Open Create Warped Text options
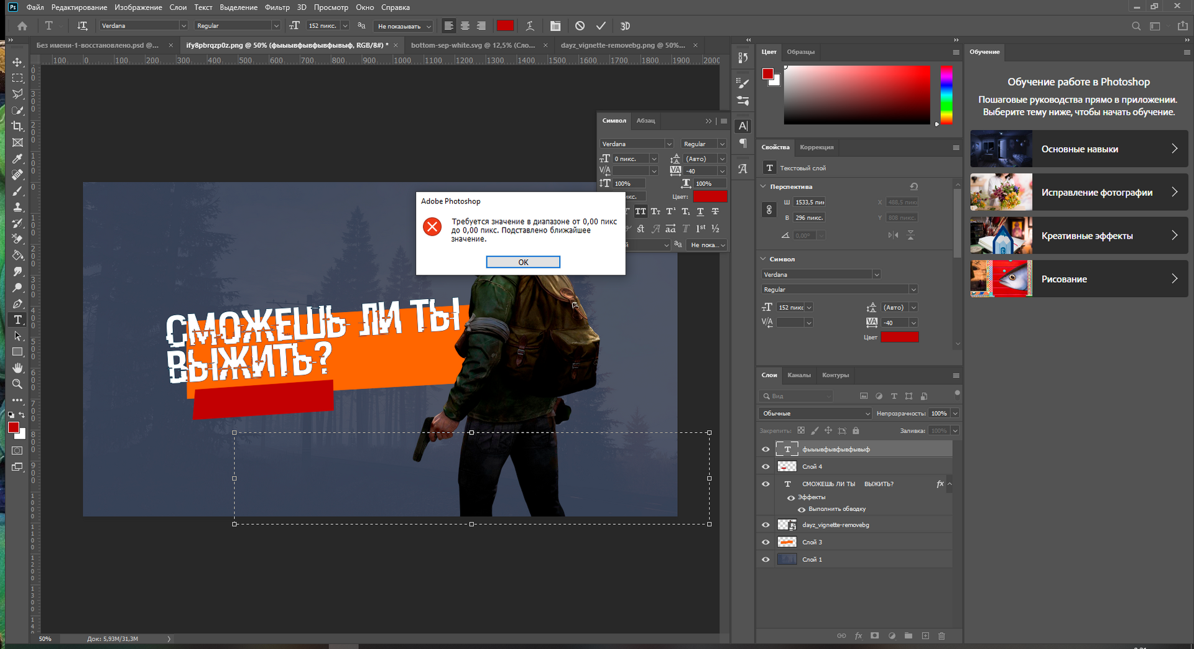1194x649 pixels. click(530, 26)
